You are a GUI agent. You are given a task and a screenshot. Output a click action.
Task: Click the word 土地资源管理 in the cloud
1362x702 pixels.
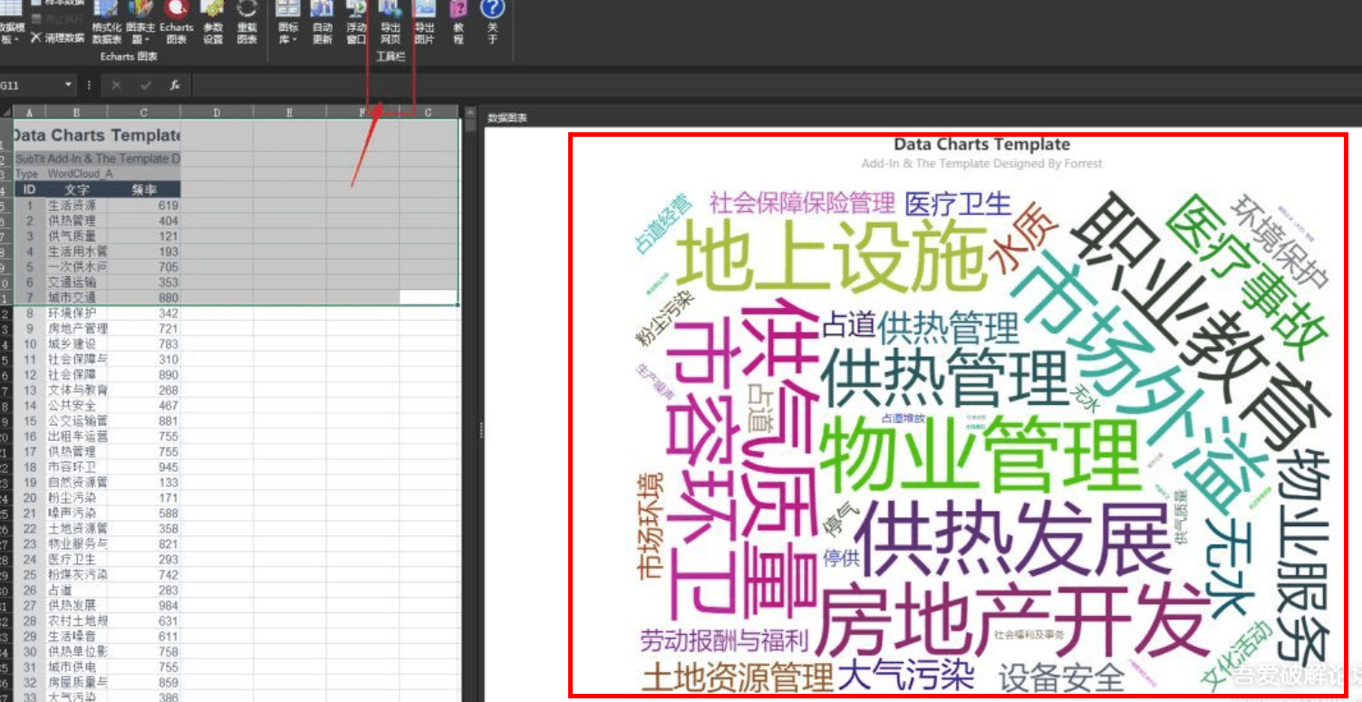coord(738,678)
